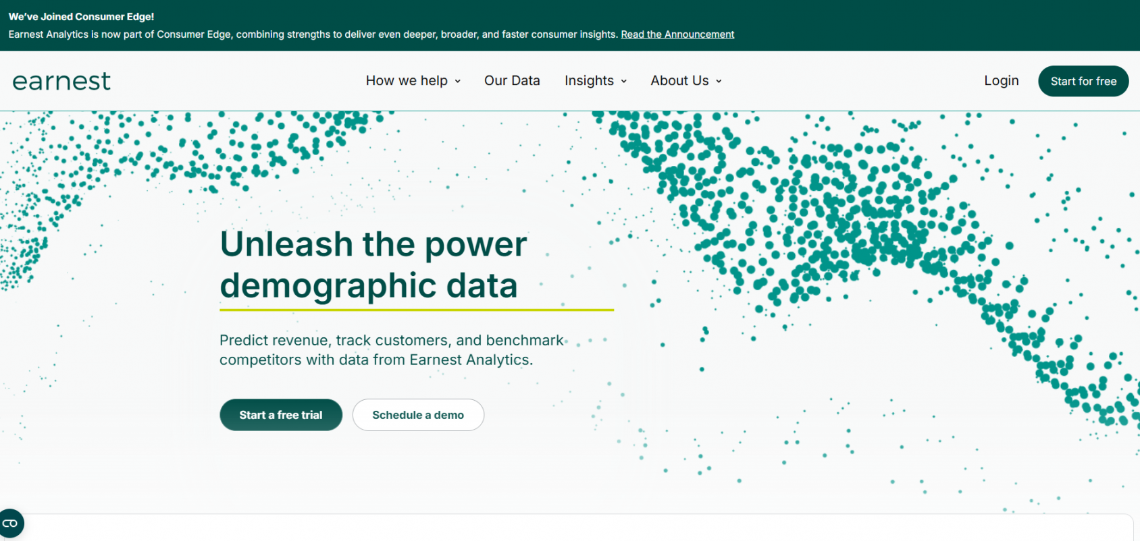1140x541 pixels.
Task: Expand the About Us dropdown chevron
Action: click(719, 82)
